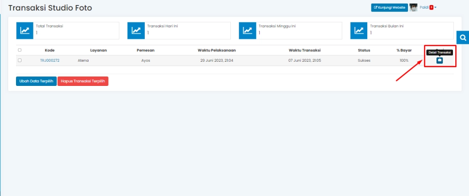
Task: Sort table by Kode column header
Action: (x=49, y=50)
